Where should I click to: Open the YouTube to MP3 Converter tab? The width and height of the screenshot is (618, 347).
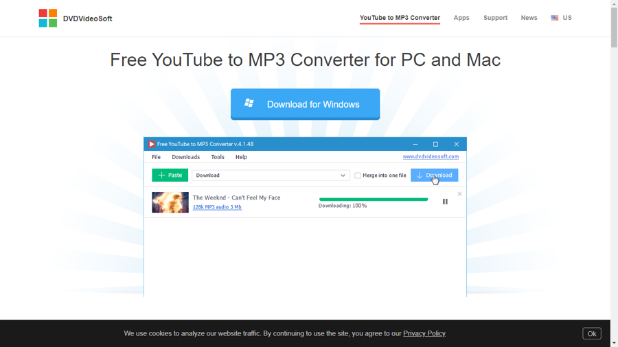(x=400, y=18)
